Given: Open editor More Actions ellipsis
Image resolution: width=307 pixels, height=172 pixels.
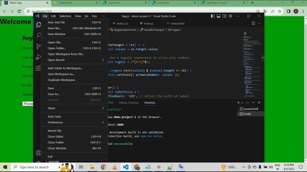Looking at the screenshot, I should (259, 23).
